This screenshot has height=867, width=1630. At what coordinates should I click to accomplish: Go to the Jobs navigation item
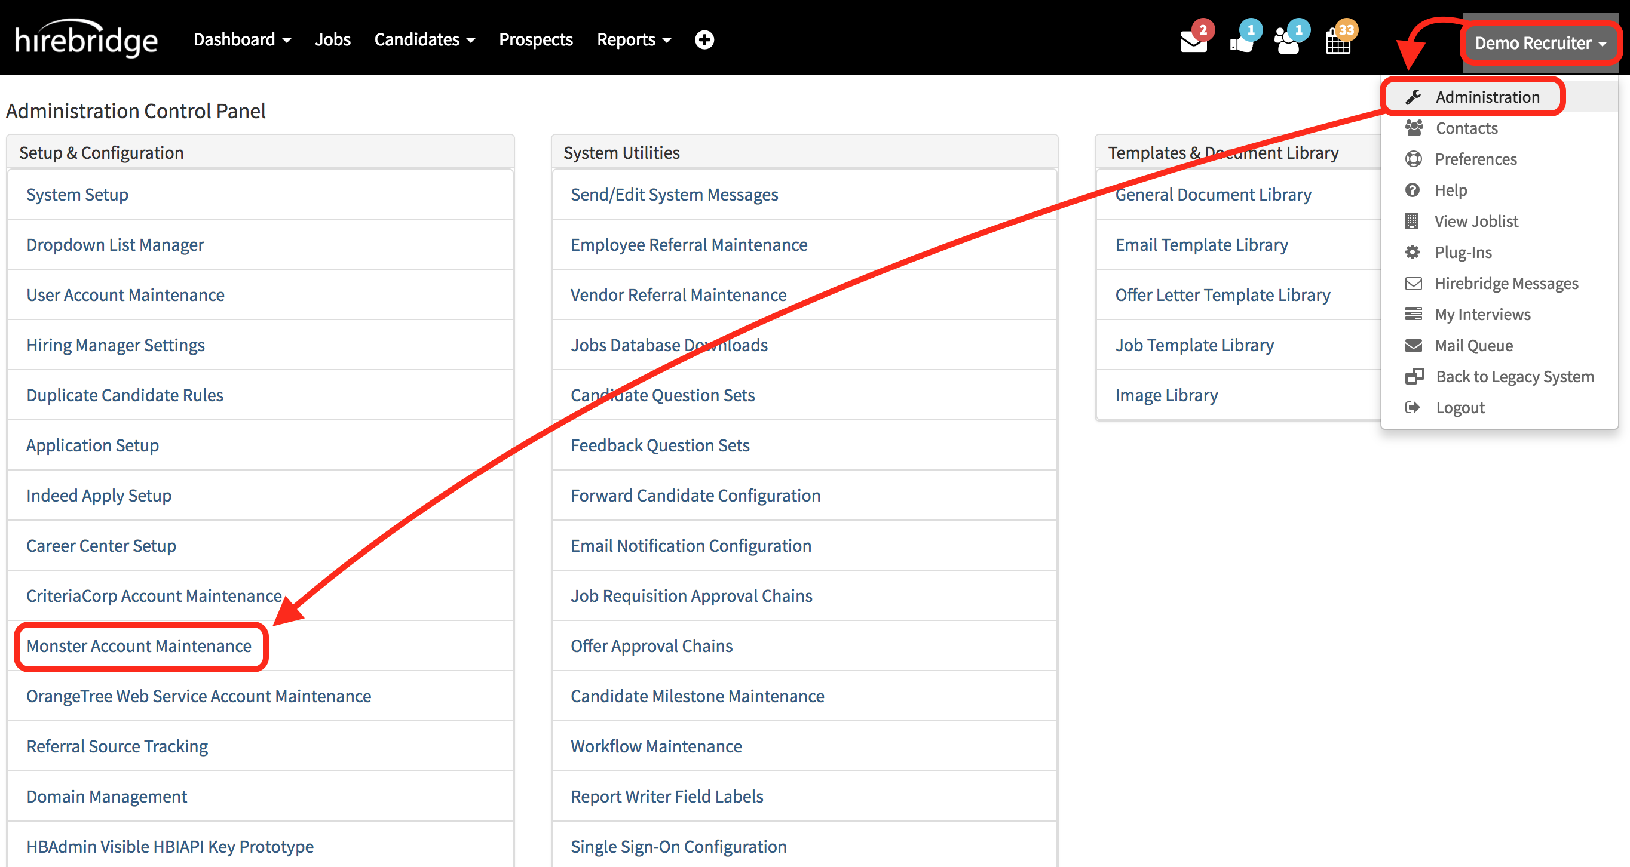(332, 40)
